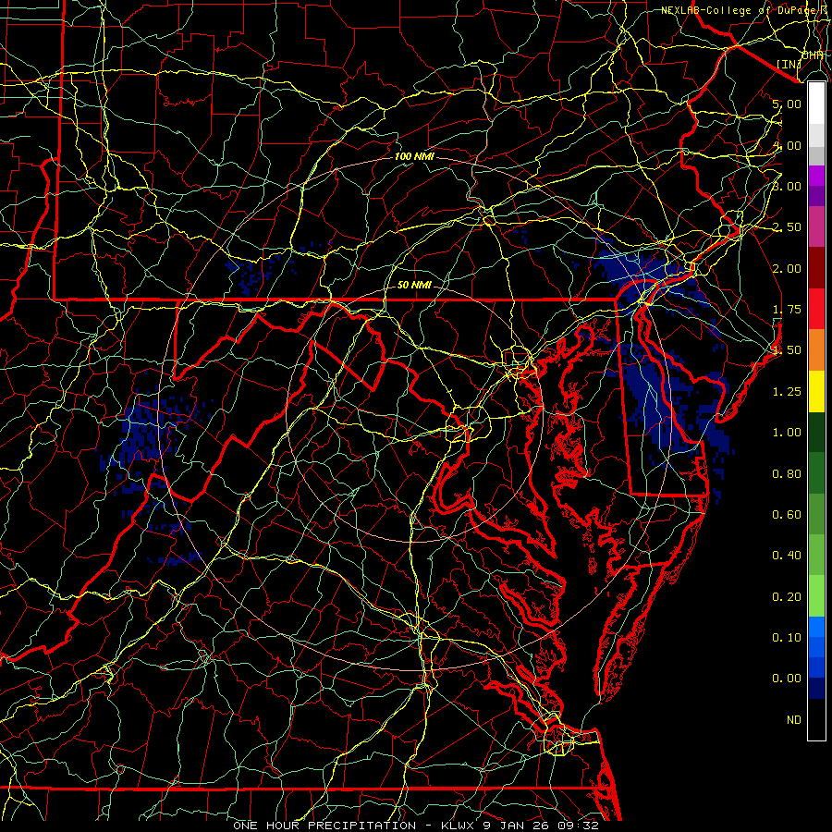The height and width of the screenshot is (832, 832).
Task: Click the 1.75 legend value
Action: coord(787,310)
